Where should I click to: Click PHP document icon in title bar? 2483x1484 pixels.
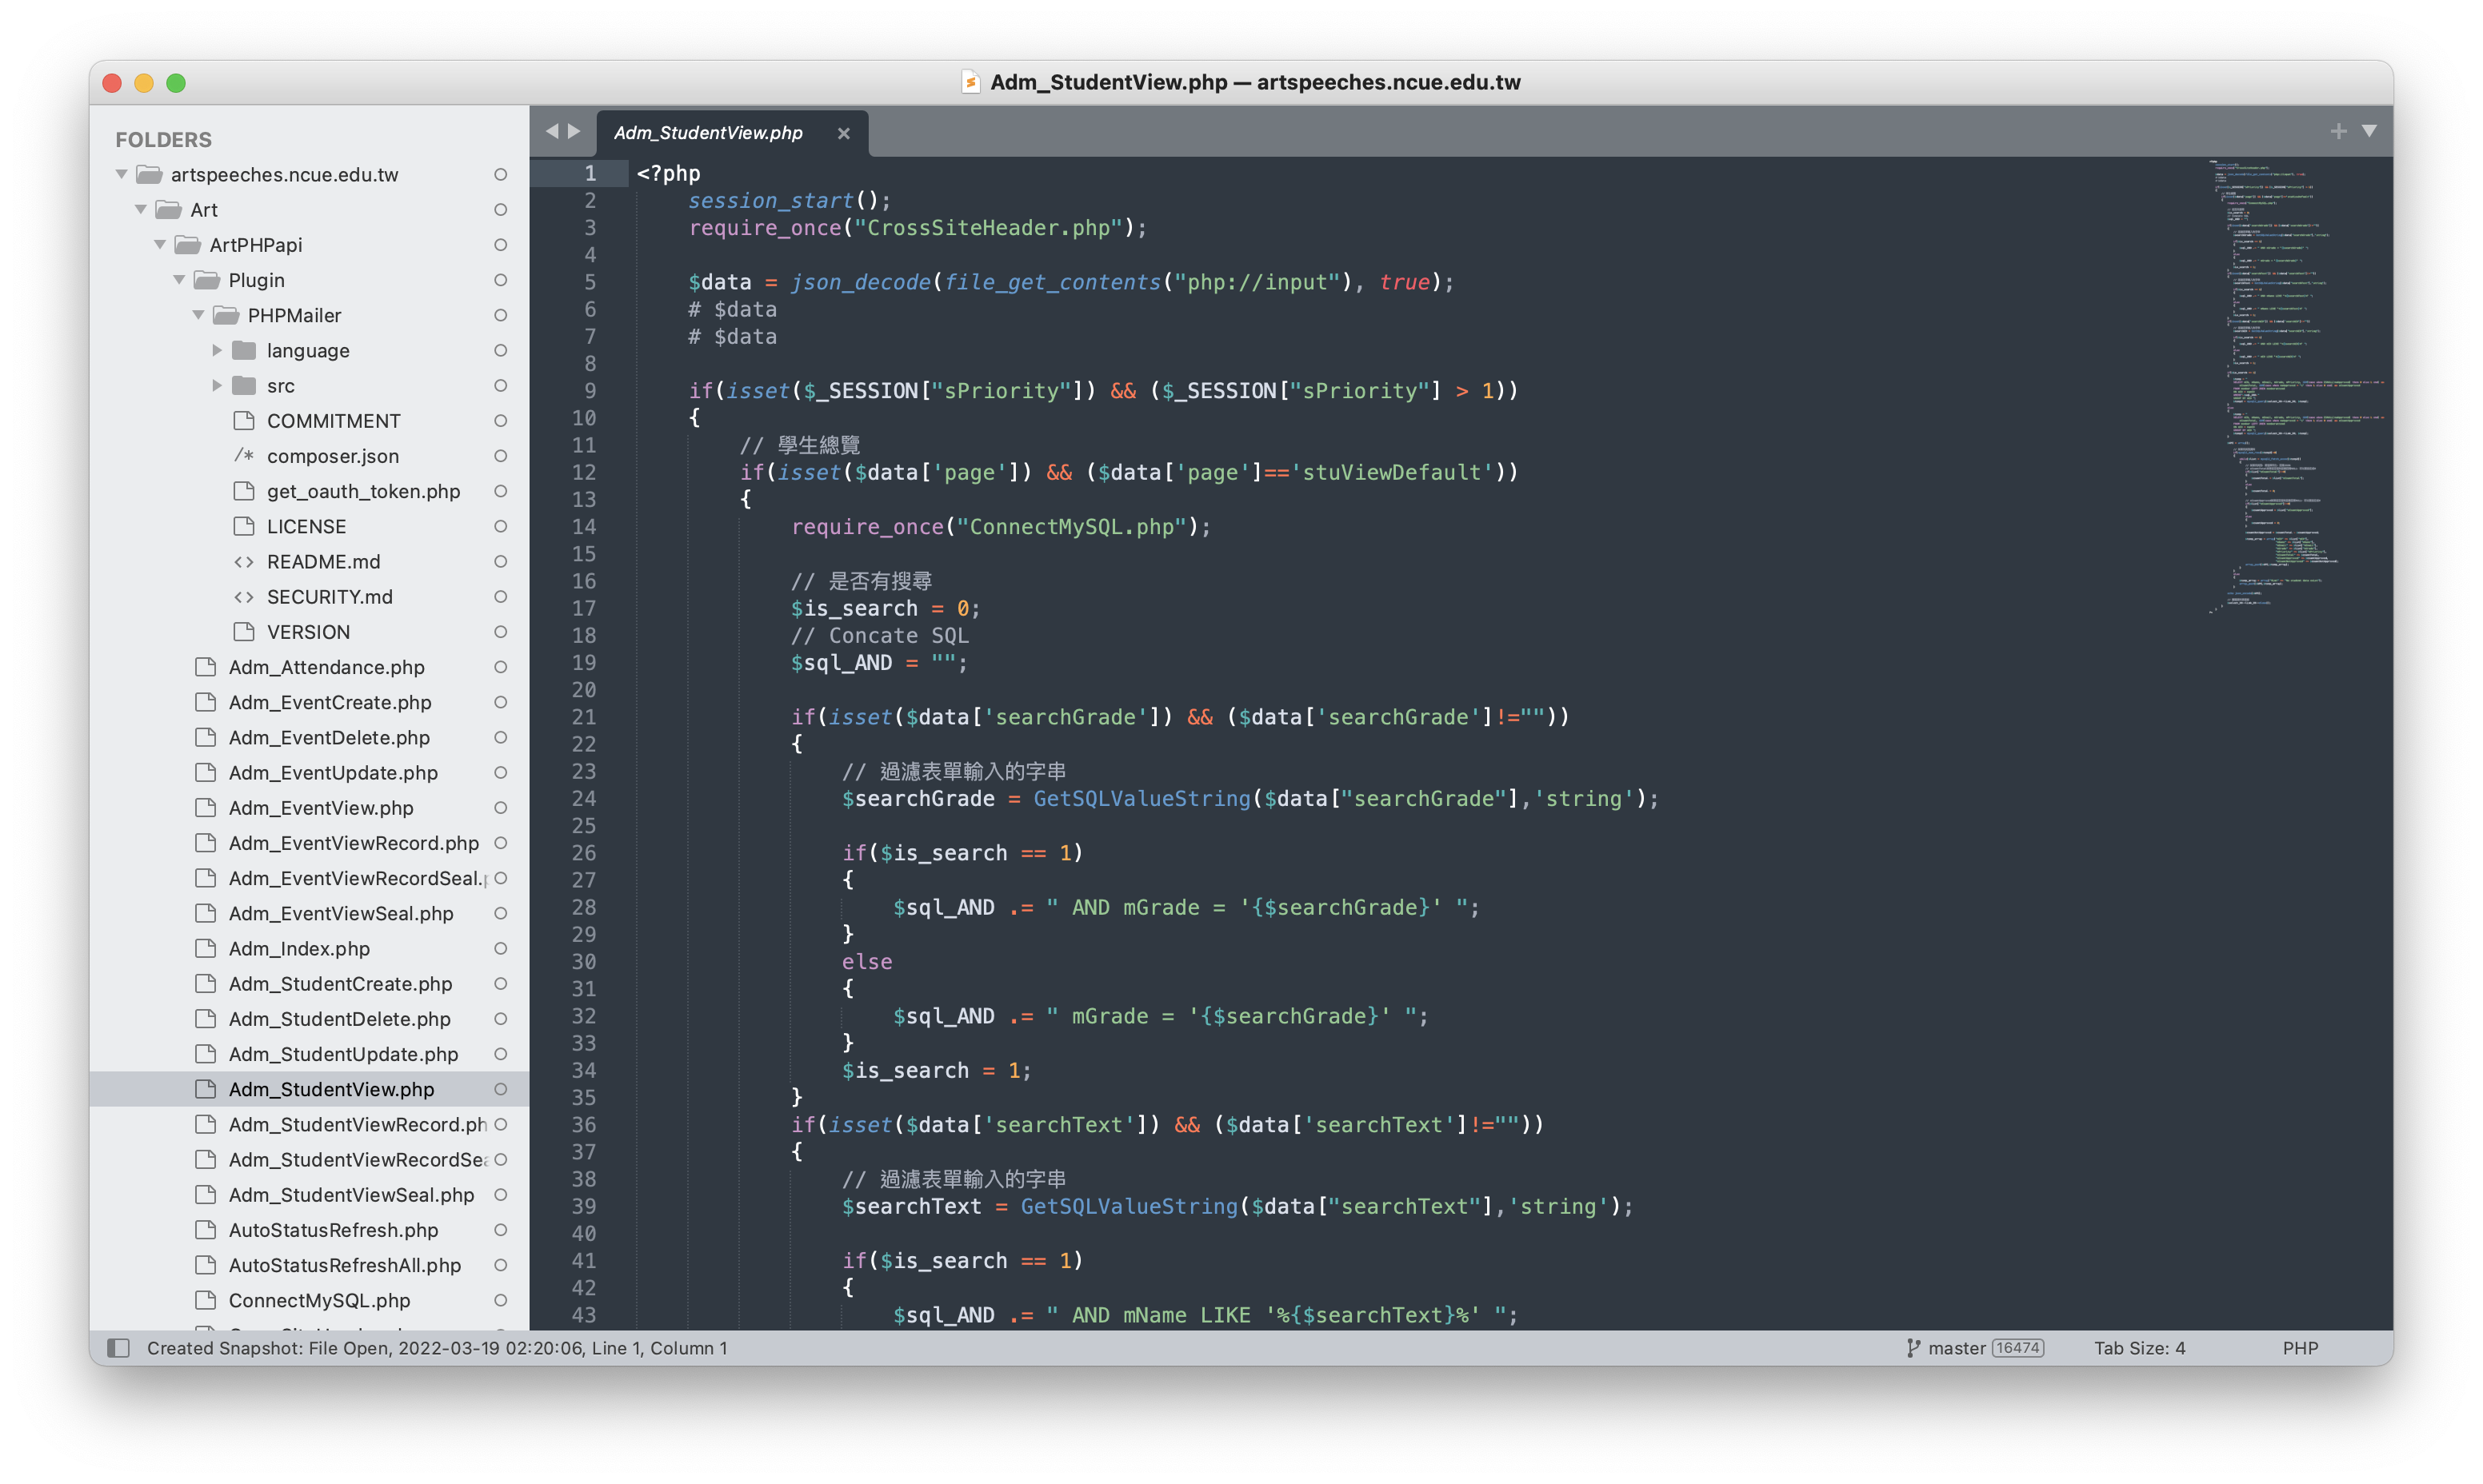point(970,82)
